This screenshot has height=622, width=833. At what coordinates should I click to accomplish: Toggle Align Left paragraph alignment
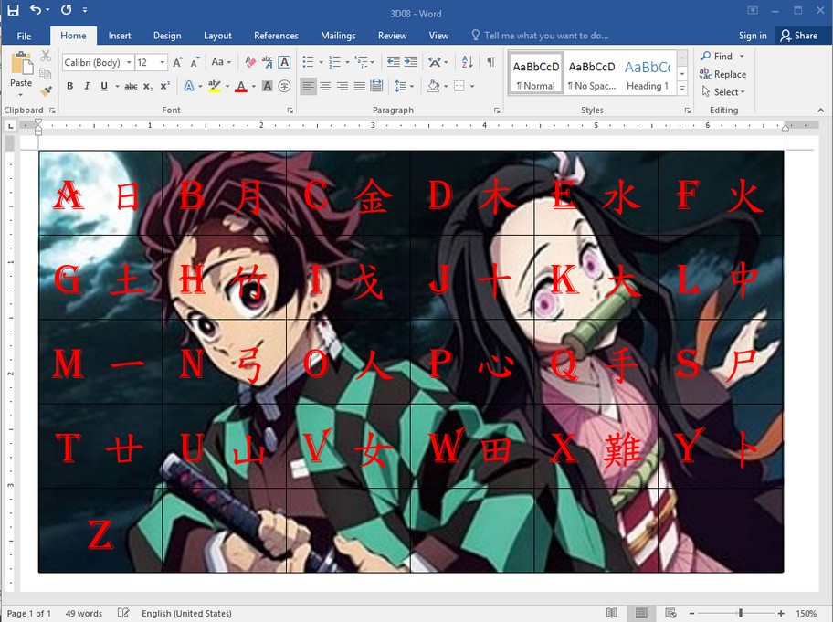point(308,86)
